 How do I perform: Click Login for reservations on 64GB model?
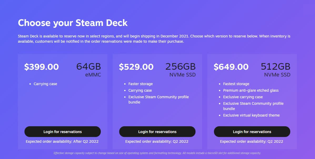[62, 131]
